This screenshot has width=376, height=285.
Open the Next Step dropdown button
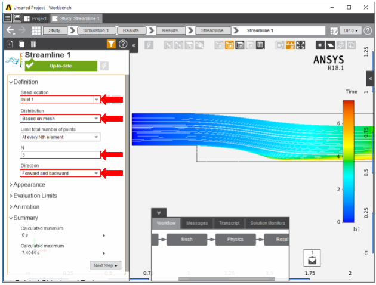[105, 265]
